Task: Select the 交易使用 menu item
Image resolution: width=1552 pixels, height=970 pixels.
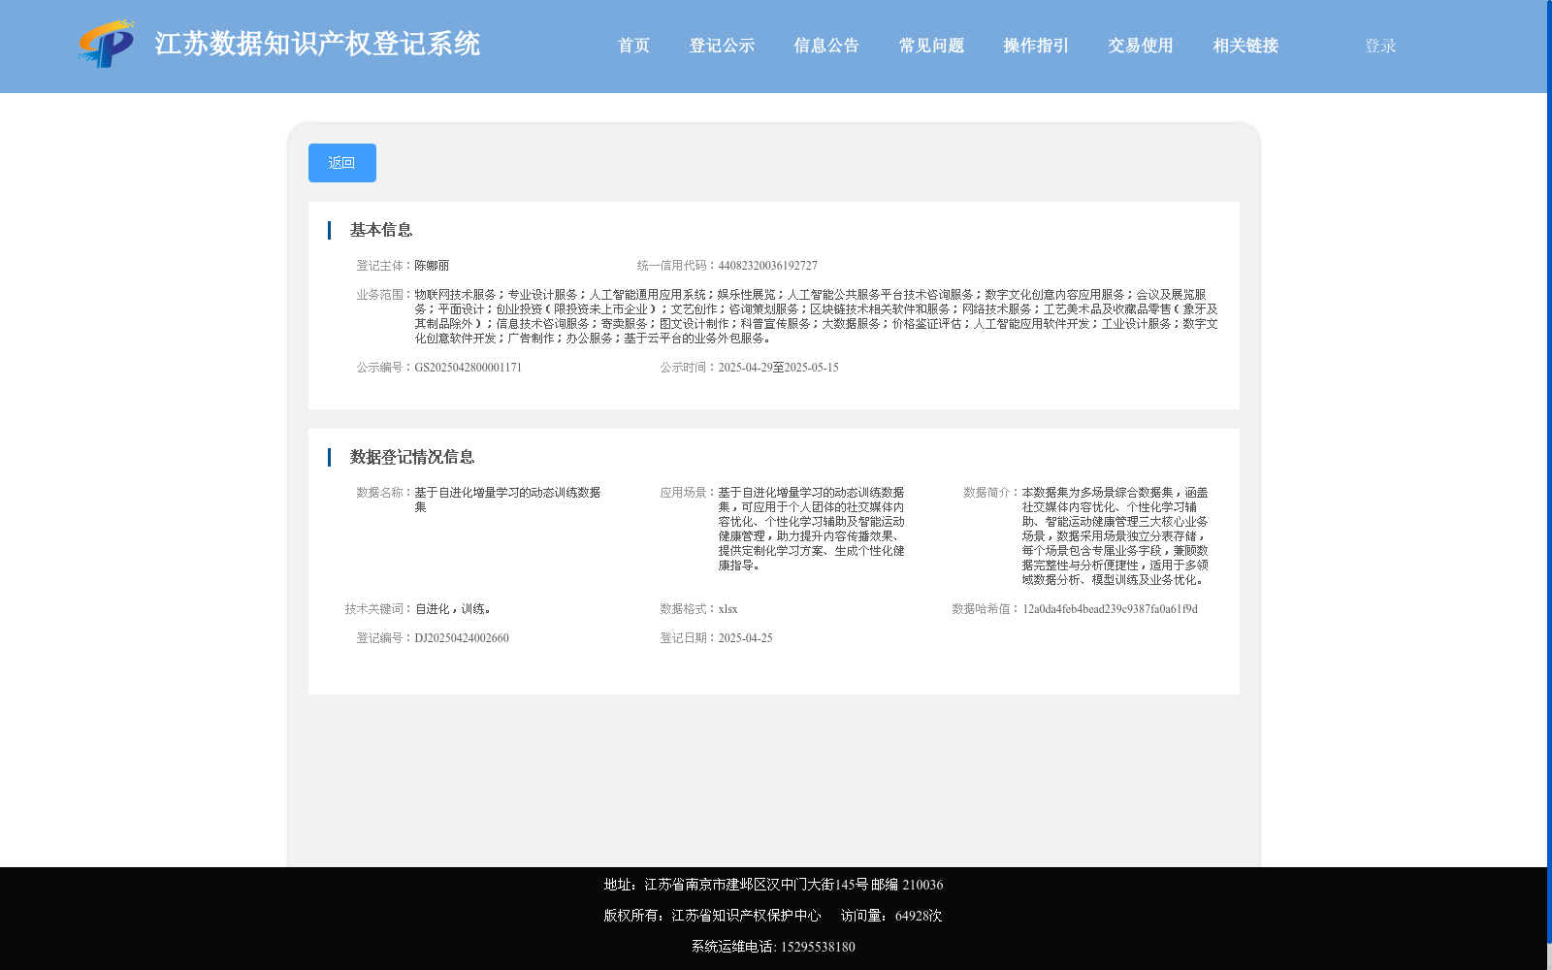Action: click(1141, 46)
